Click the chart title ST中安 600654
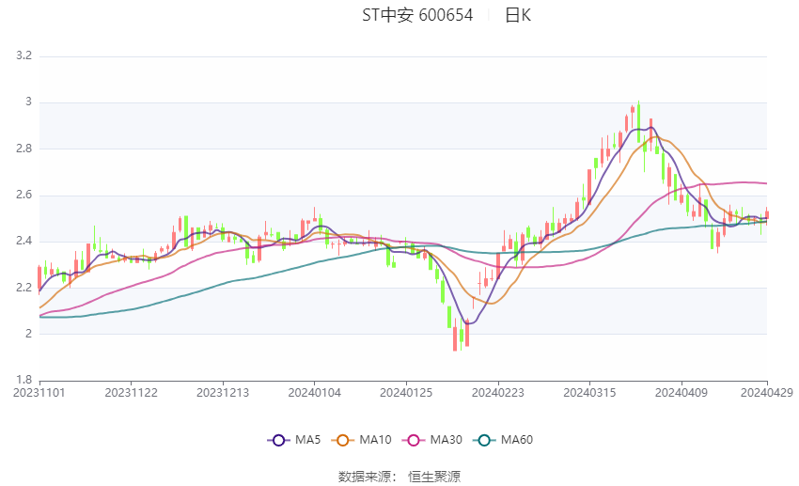Viewport: 799px width, 486px height. point(417,15)
